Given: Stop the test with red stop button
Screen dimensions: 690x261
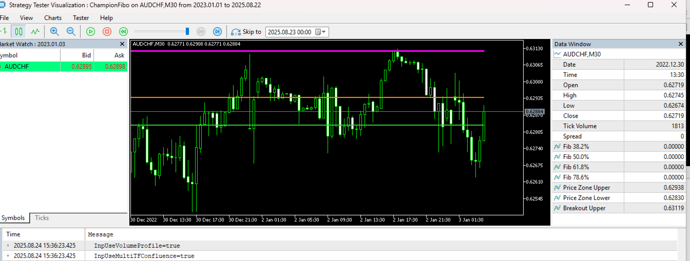Looking at the screenshot, I should pos(107,32).
